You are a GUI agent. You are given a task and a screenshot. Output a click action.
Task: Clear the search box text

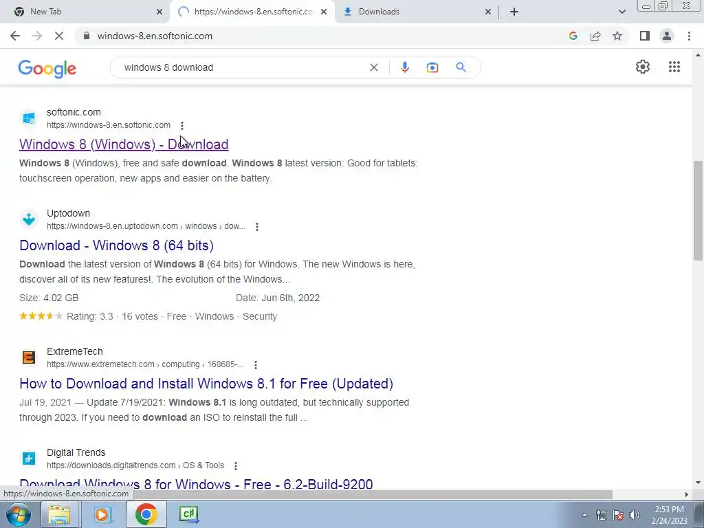[373, 67]
